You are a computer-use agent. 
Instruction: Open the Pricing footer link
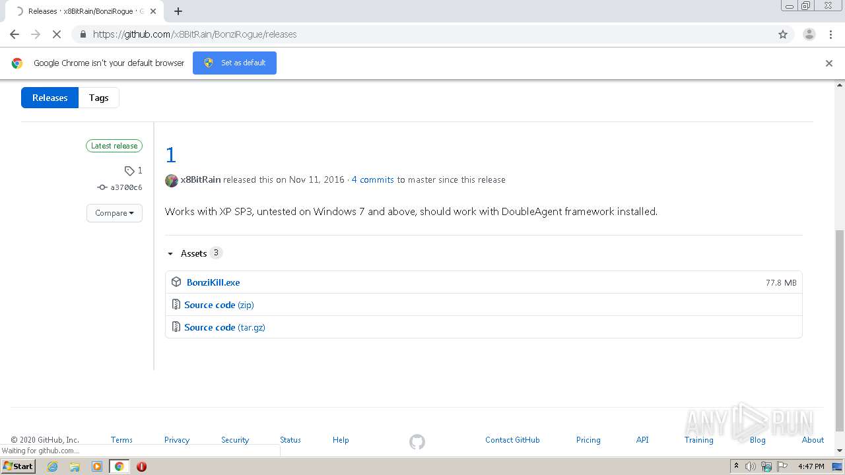(x=588, y=440)
